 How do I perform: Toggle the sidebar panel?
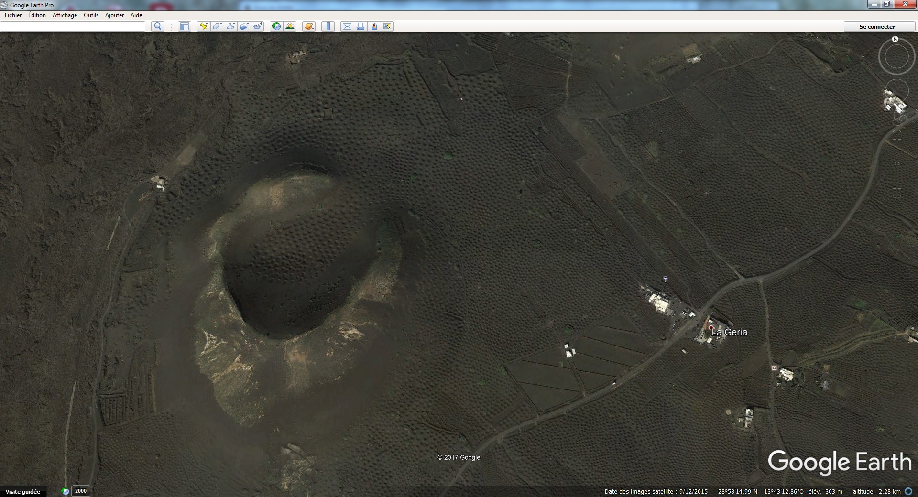click(x=184, y=26)
